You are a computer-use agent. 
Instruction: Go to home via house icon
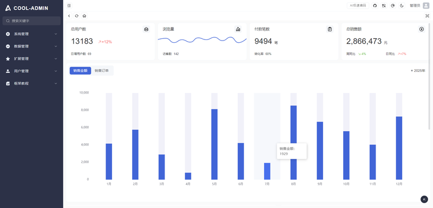(84, 16)
